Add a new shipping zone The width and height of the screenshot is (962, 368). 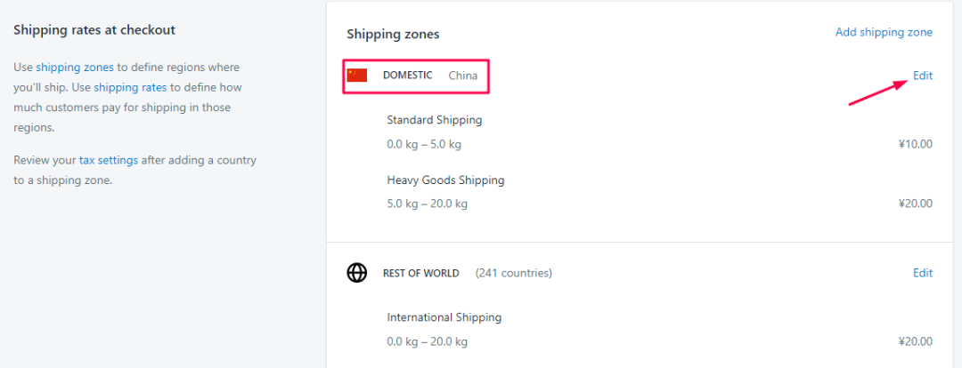pyautogui.click(x=885, y=32)
